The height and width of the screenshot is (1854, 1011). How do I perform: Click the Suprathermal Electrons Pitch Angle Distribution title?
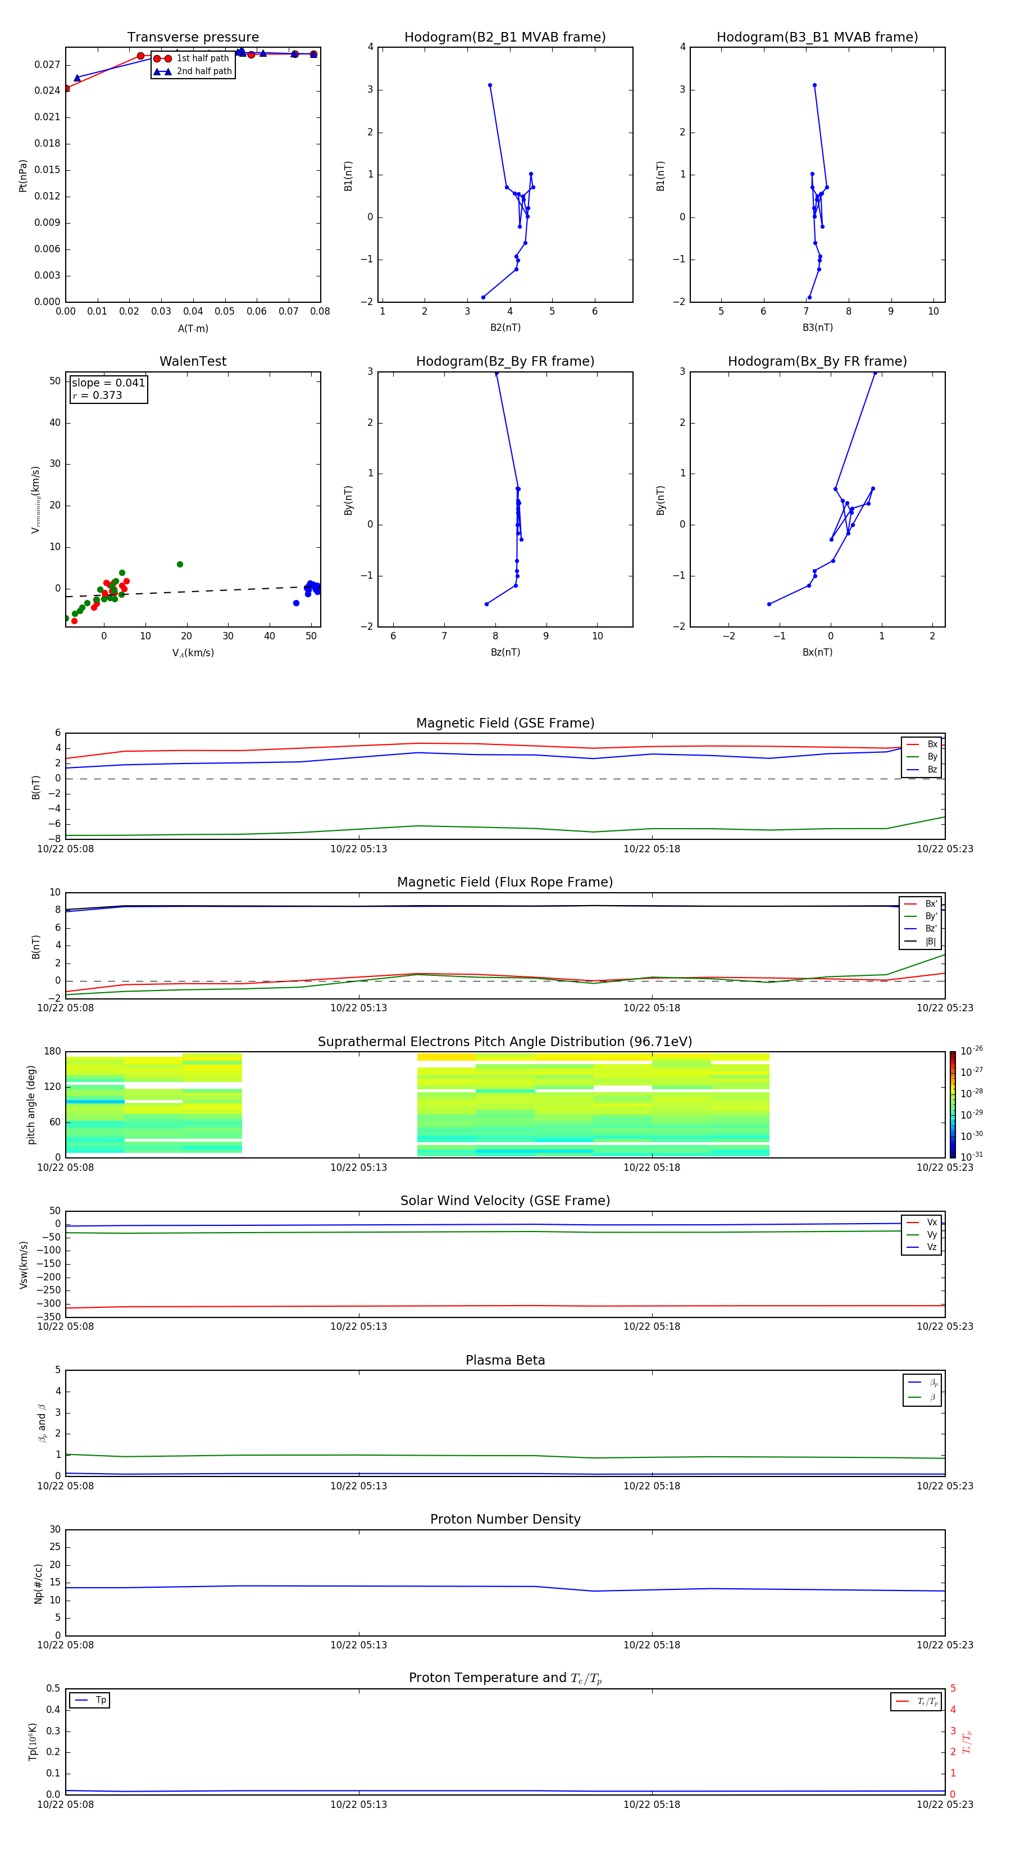(505, 1042)
